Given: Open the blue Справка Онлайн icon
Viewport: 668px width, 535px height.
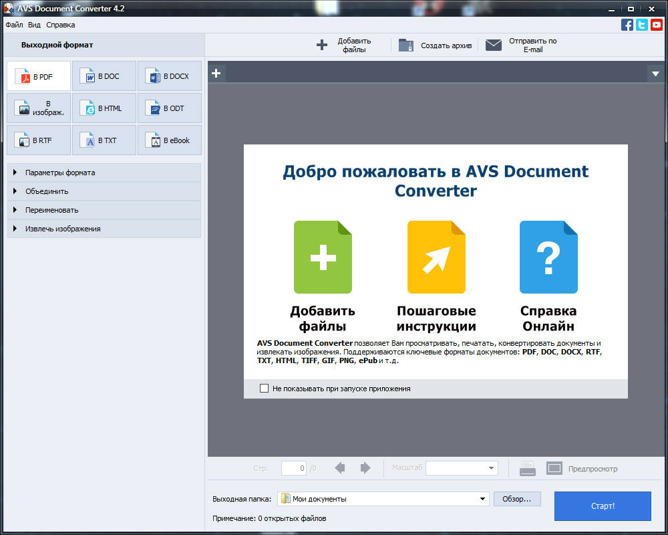Looking at the screenshot, I should click(x=548, y=257).
